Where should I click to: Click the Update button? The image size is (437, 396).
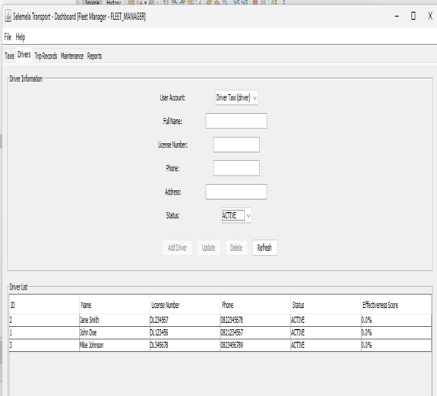[x=208, y=248]
